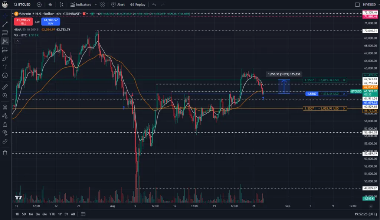Switch to the 5D date range
Viewport: 380px width, 220px height.
tap(24, 214)
